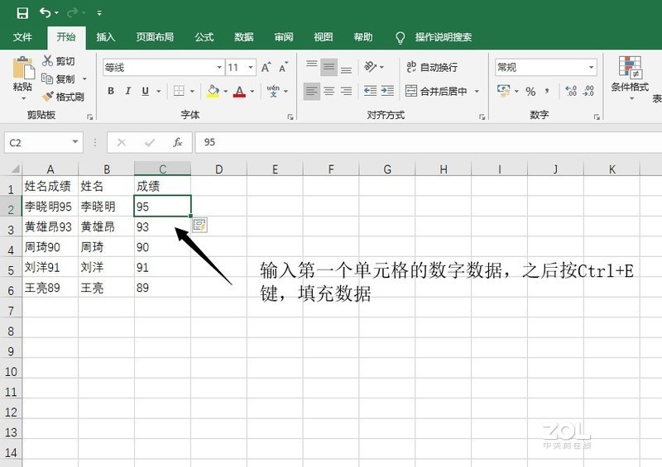Image resolution: width=662 pixels, height=467 pixels.
Task: Toggle bold formatting
Action: pyautogui.click(x=111, y=91)
